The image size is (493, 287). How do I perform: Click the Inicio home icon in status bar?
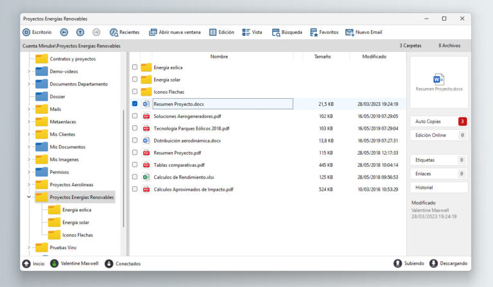(x=27, y=263)
